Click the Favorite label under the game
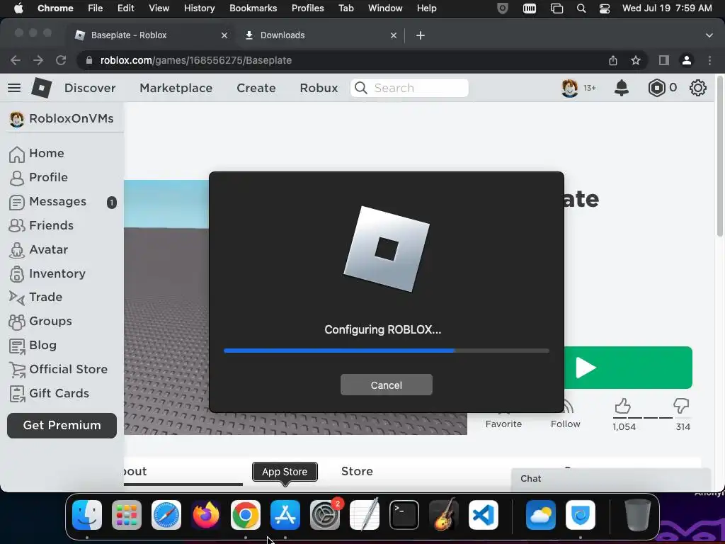The image size is (725, 544). pos(503,424)
